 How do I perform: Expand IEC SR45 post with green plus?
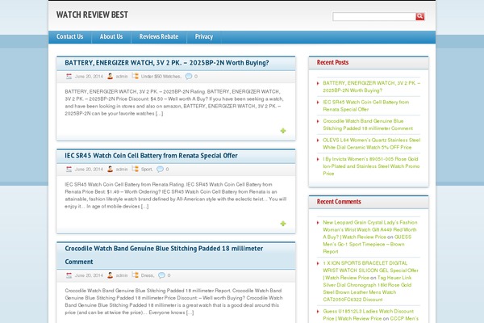click(283, 224)
